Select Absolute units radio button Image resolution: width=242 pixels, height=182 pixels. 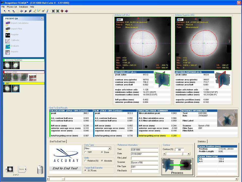tap(102, 161)
